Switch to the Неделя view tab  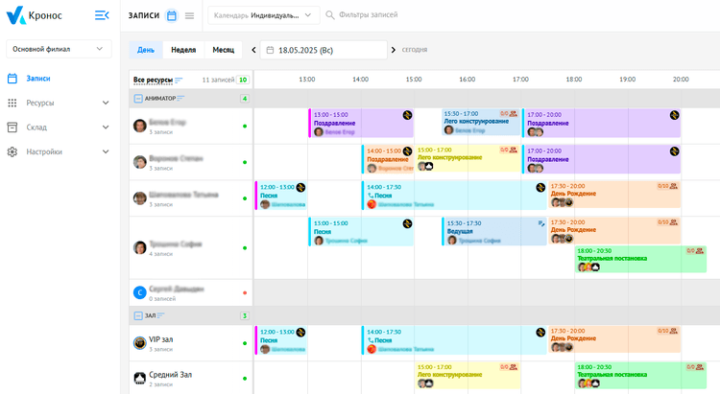(183, 50)
